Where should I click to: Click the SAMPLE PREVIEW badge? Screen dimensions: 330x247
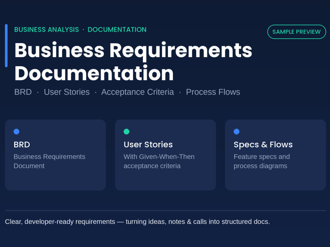[x=297, y=32]
